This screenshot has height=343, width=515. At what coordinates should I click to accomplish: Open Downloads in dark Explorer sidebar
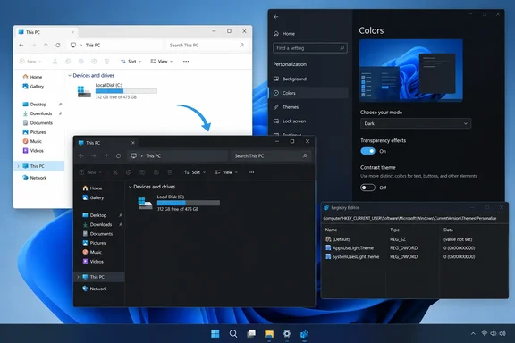pos(97,224)
